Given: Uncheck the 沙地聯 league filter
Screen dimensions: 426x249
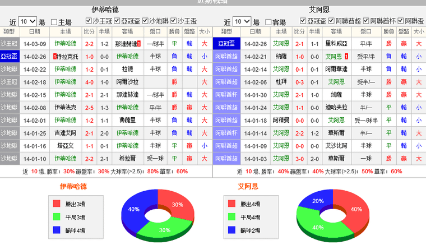Looking at the screenshot, I should click(145, 21).
